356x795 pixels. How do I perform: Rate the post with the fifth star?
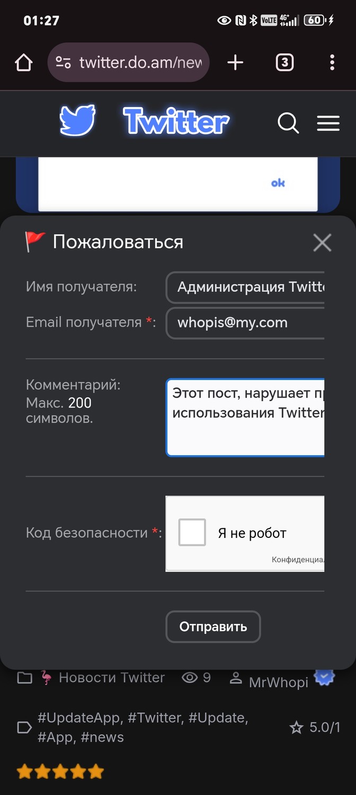coord(96,771)
